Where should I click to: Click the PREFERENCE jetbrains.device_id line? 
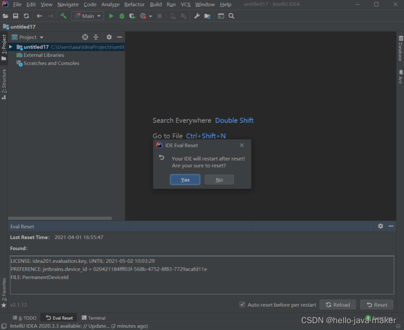pyautogui.click(x=109, y=269)
